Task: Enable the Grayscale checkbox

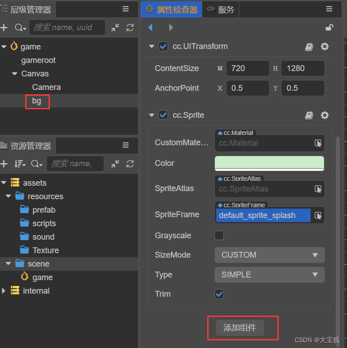Action: 219,236
